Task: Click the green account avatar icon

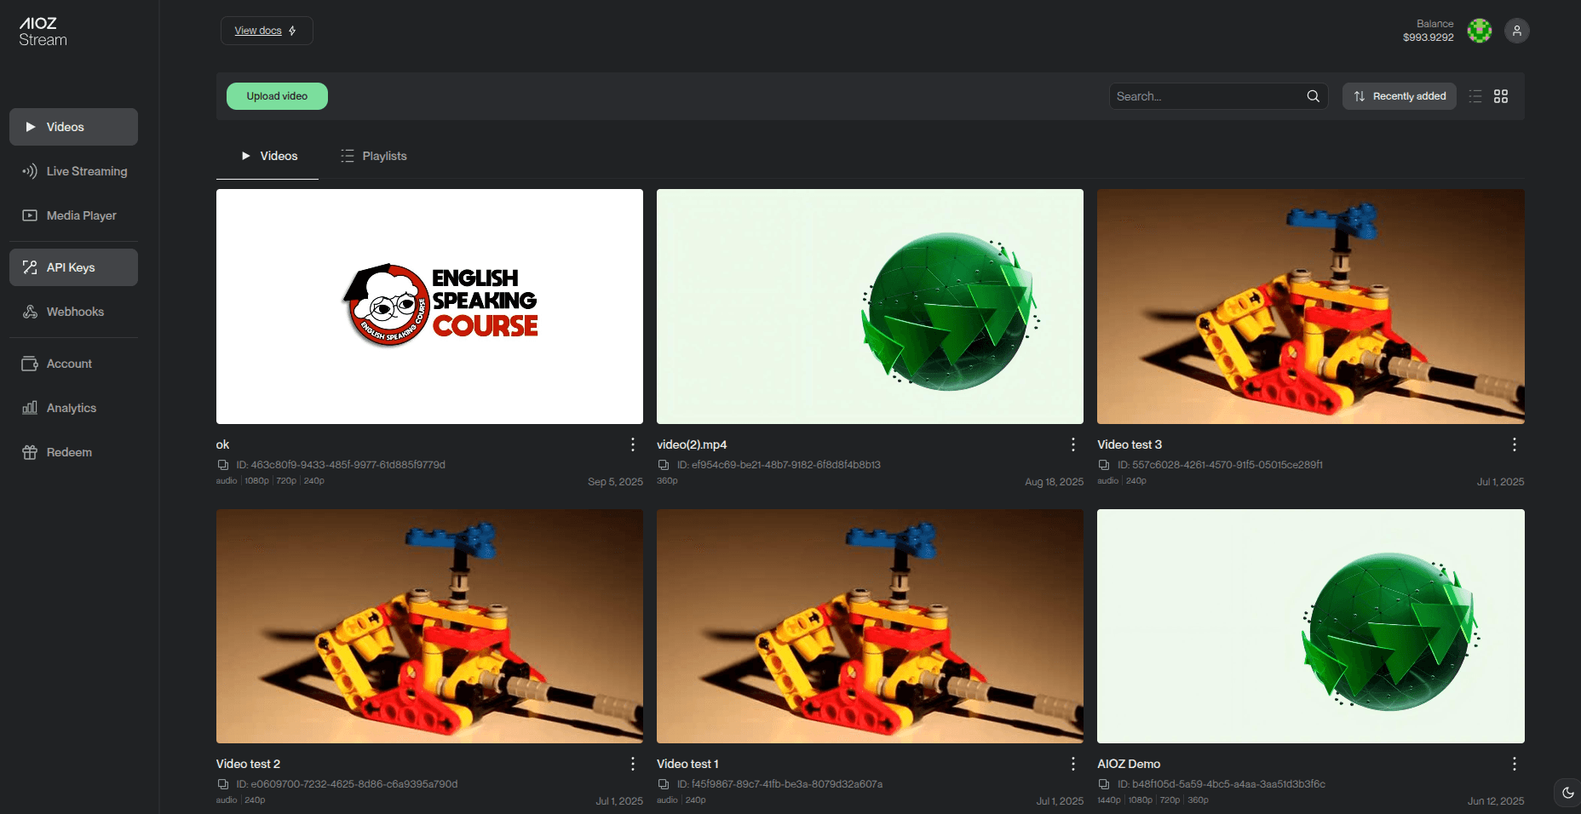Action: pos(1480,31)
